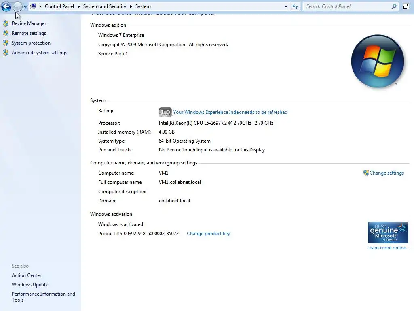Open Device Manager link

click(29, 23)
